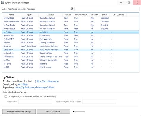This screenshot has height=116, width=141.
Task: Select the pyStructure row
Action: [70, 53]
